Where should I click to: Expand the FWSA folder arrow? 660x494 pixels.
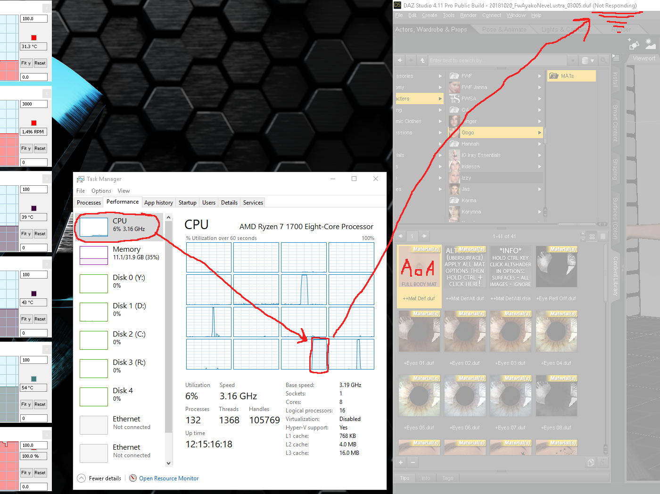point(539,99)
